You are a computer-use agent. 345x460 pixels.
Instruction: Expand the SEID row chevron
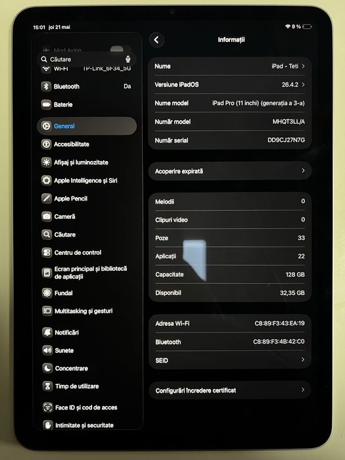[x=303, y=359]
